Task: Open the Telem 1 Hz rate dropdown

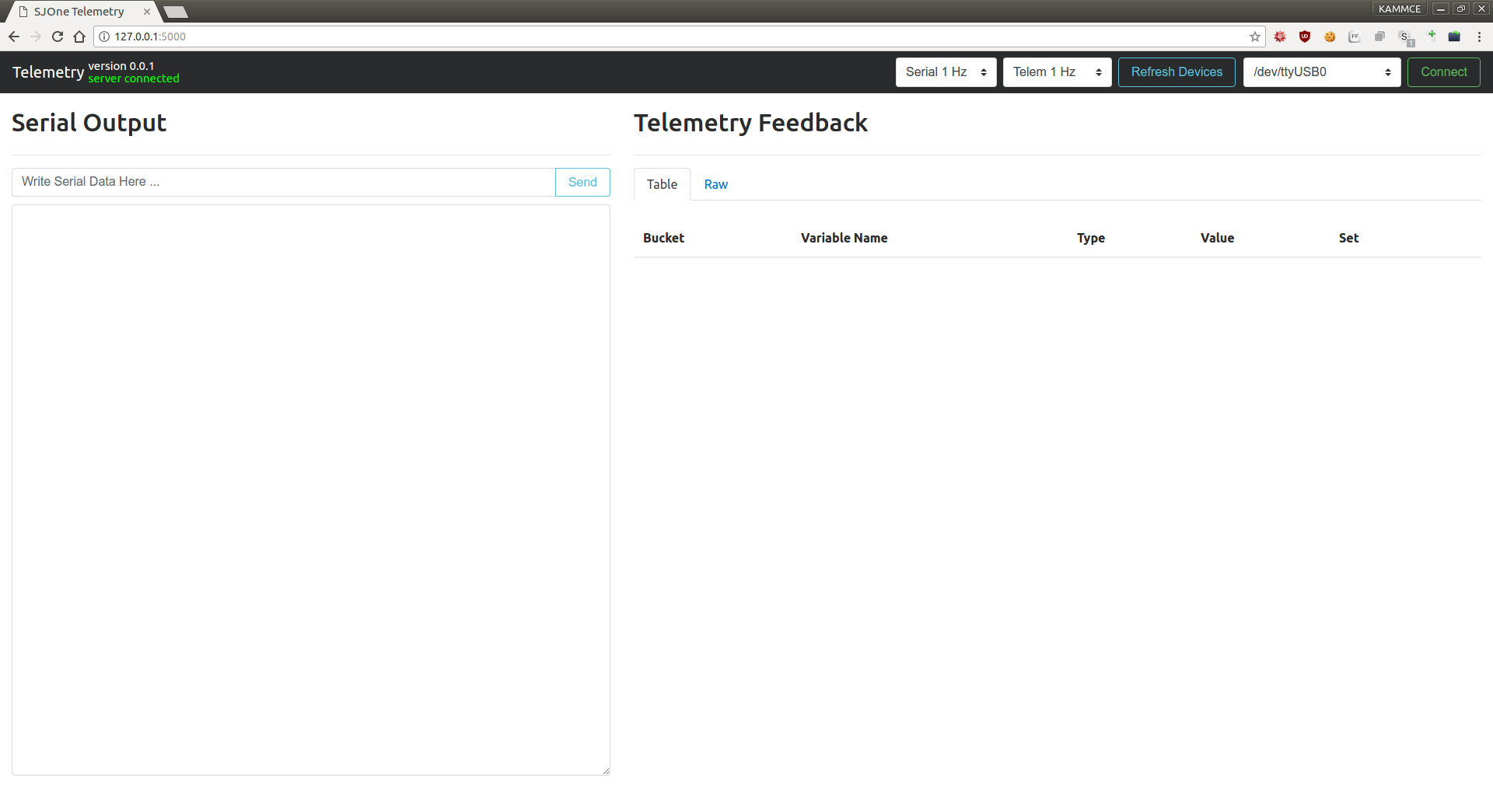Action: tap(1057, 72)
